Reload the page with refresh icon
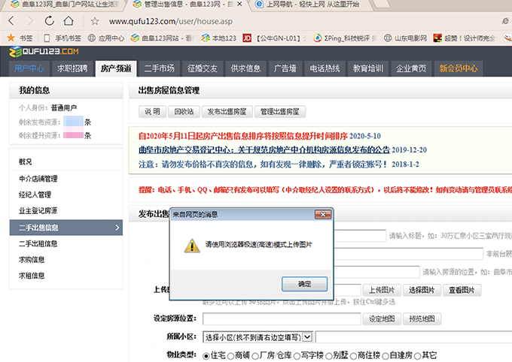Viewport: 512px width, 362px height. tap(47, 21)
